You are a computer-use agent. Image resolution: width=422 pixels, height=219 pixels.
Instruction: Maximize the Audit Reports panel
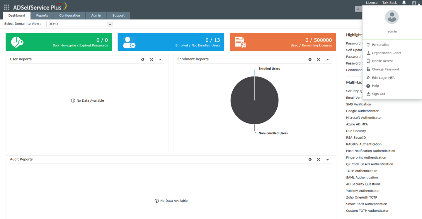319,160
